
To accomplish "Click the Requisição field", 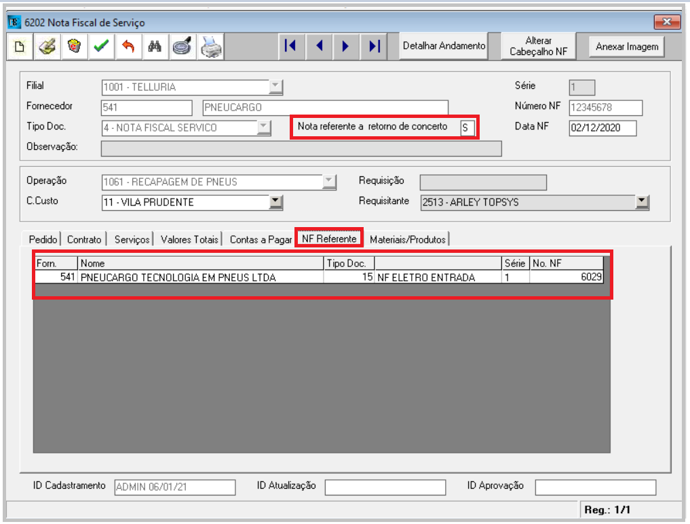I will point(483,182).
